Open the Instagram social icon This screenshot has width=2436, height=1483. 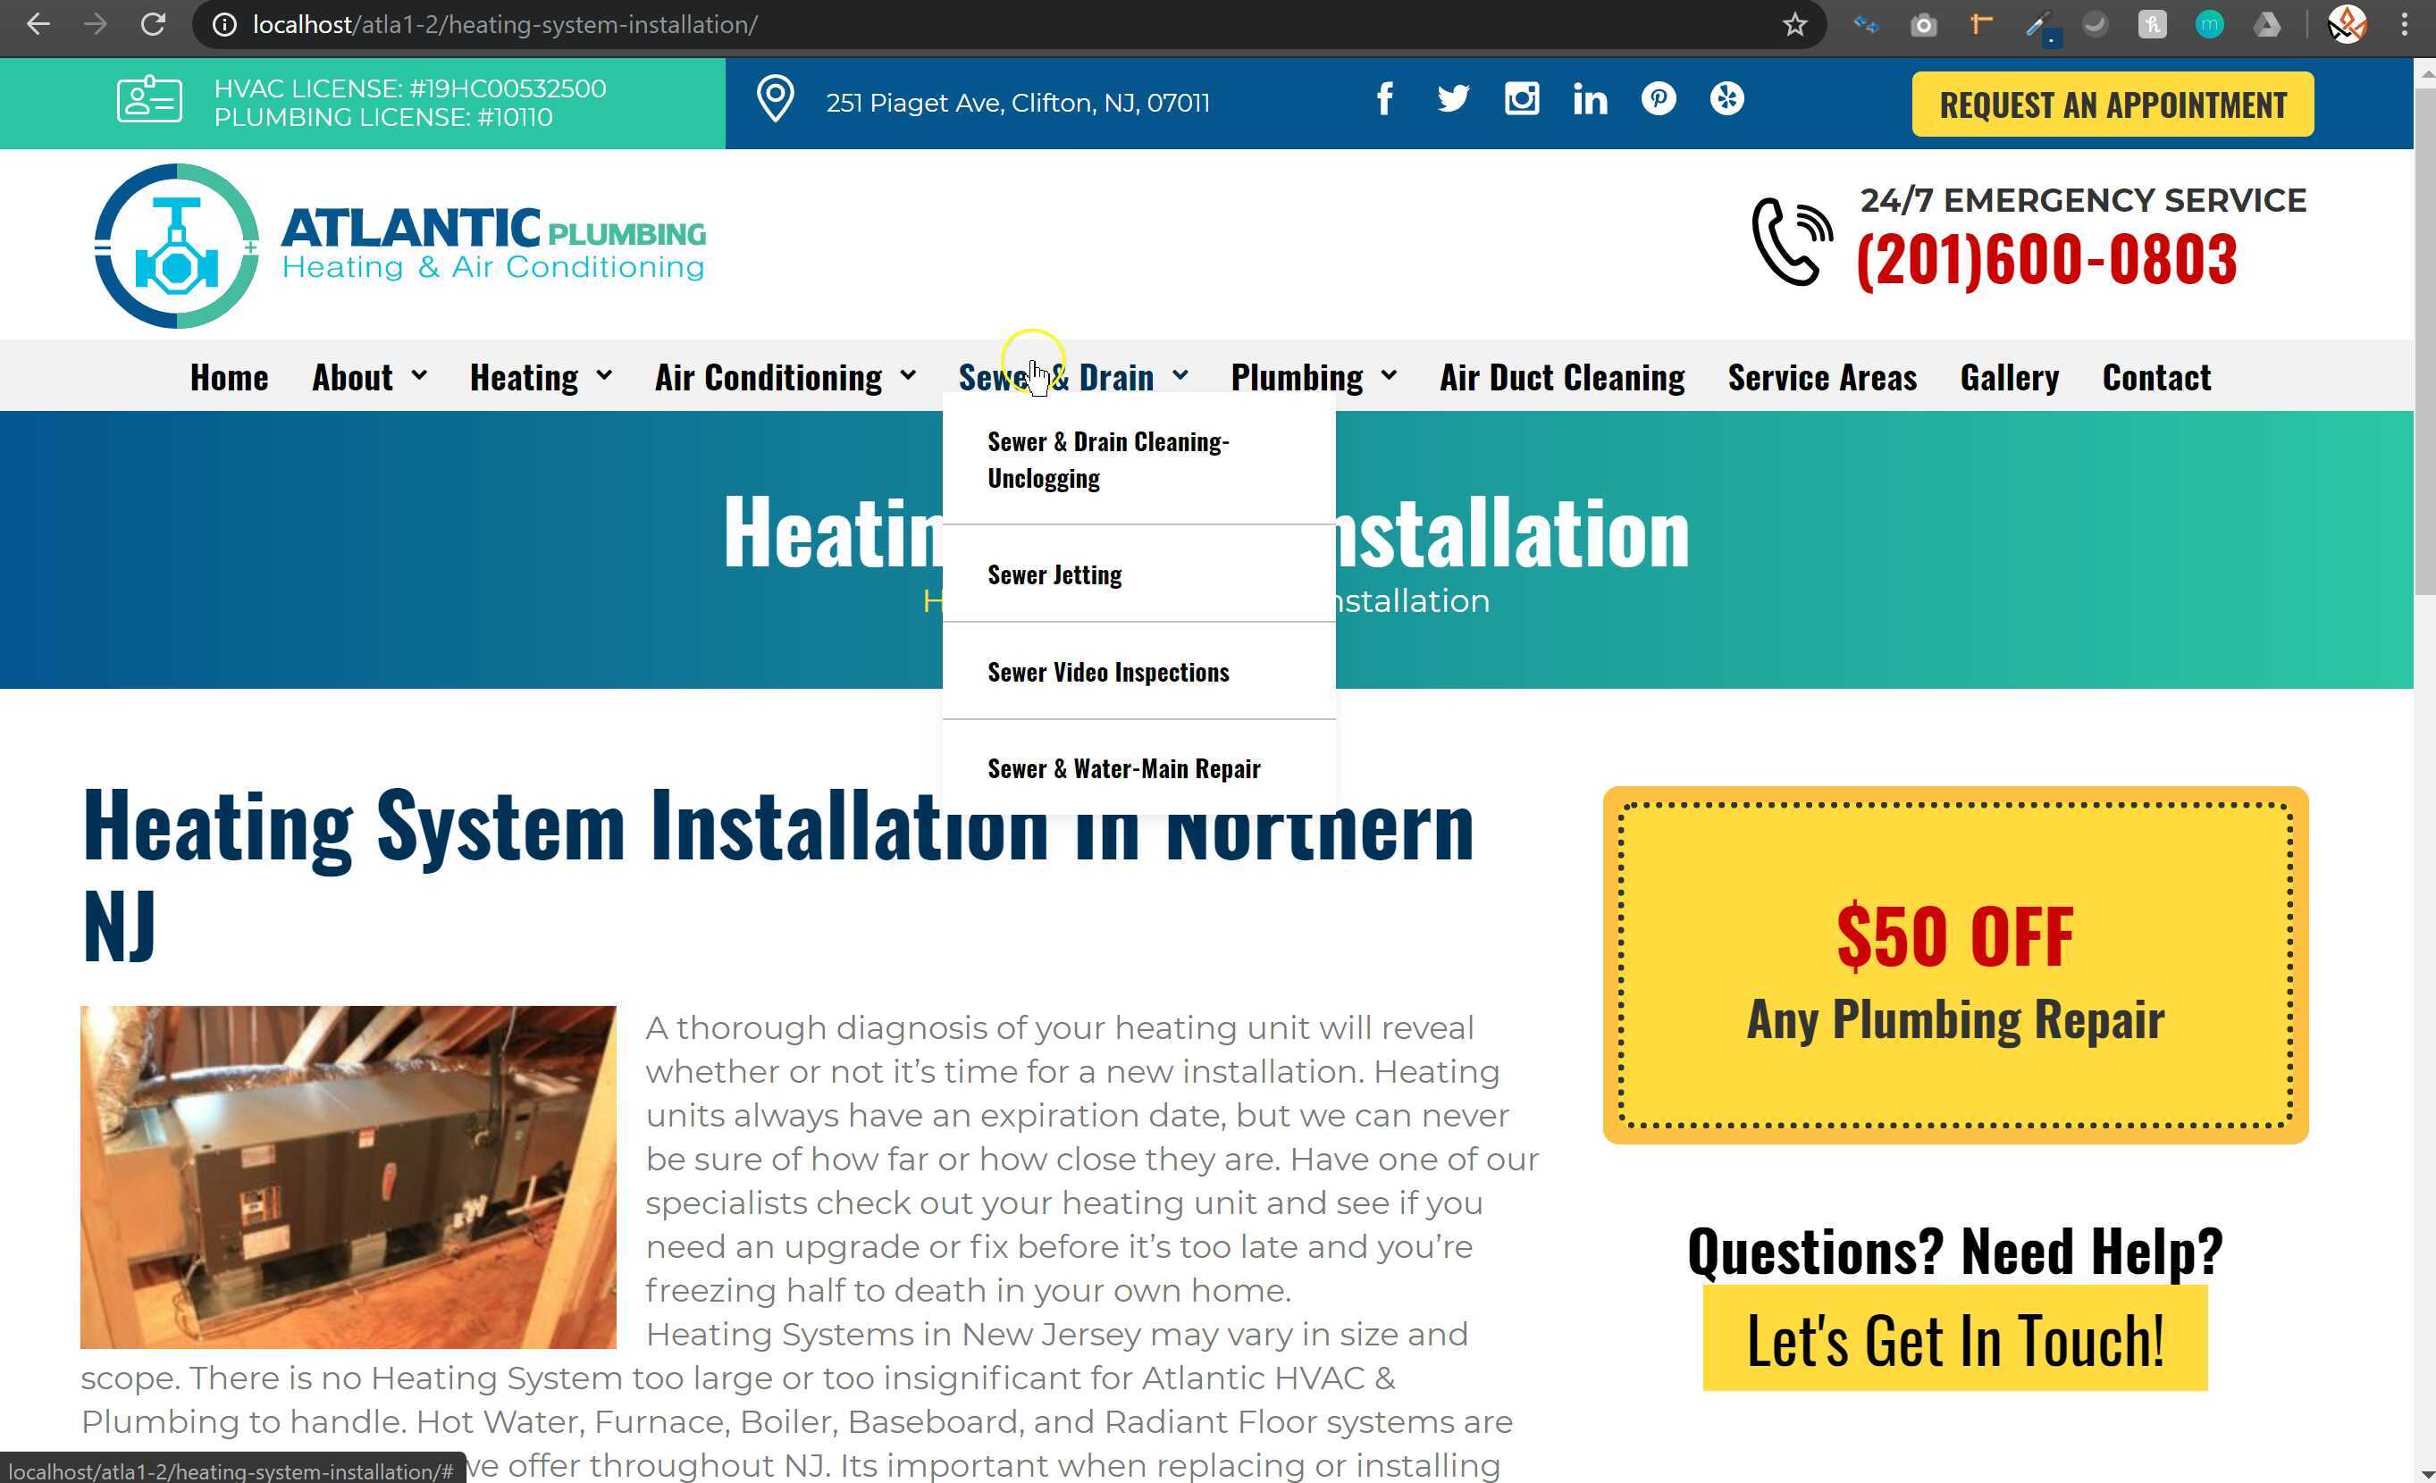click(x=1522, y=99)
